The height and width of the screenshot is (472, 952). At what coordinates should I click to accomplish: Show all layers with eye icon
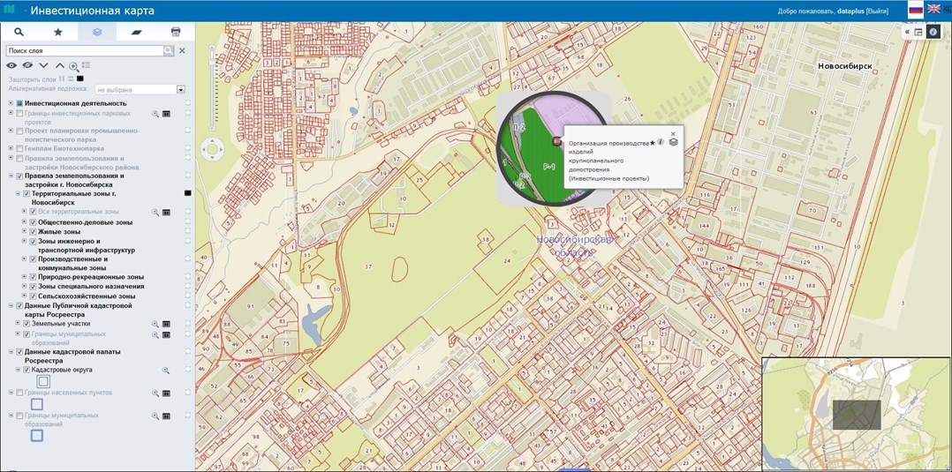pos(11,65)
